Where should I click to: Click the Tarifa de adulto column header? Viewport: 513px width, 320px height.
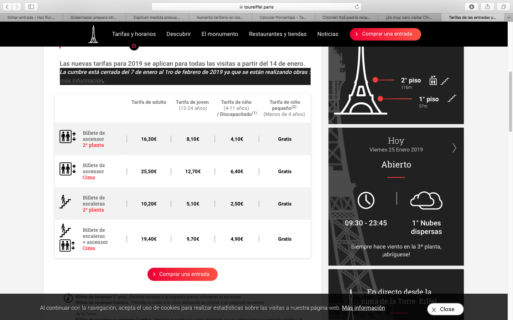(149, 102)
